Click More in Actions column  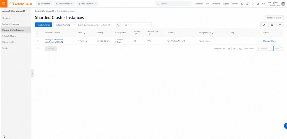coord(273,41)
